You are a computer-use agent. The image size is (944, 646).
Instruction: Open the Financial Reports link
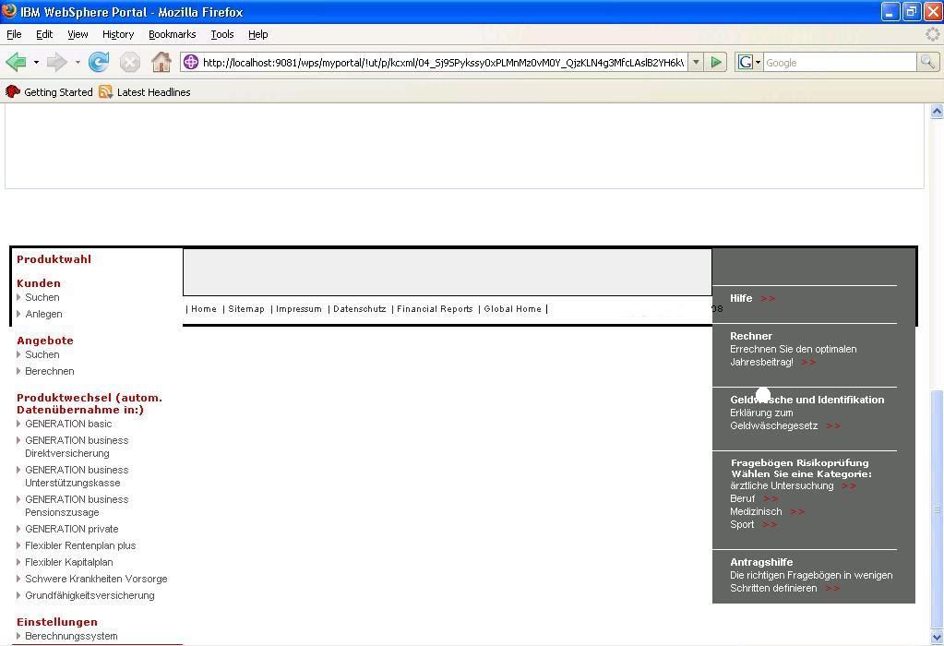coord(435,309)
